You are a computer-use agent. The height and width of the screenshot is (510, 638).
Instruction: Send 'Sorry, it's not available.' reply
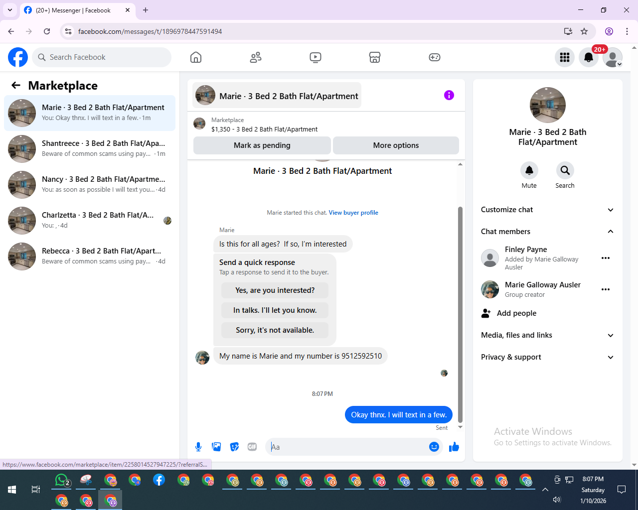click(x=275, y=330)
